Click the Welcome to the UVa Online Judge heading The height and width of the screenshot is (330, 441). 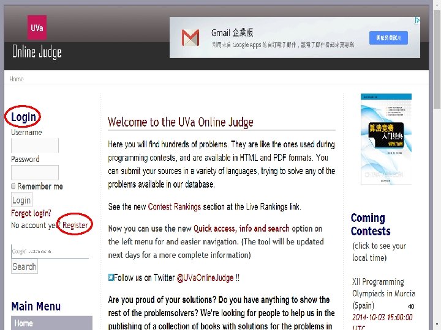pyautogui.click(x=181, y=122)
